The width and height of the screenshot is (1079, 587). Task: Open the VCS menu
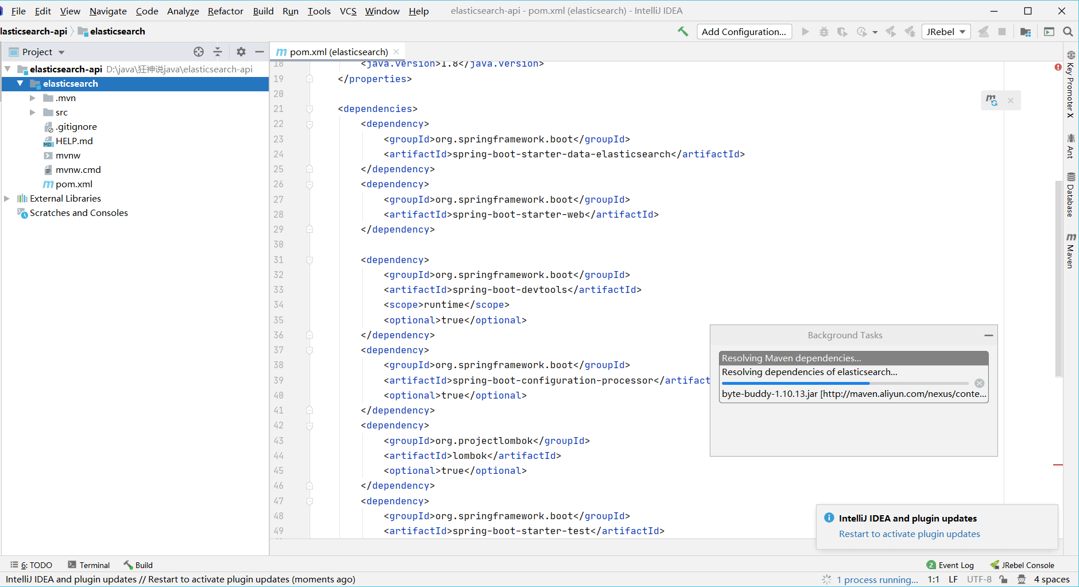coord(348,11)
